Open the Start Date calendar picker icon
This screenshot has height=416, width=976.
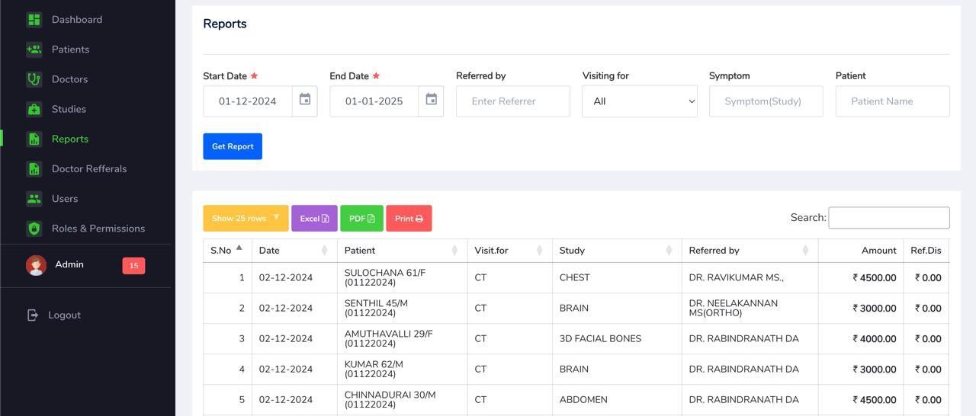pos(305,101)
